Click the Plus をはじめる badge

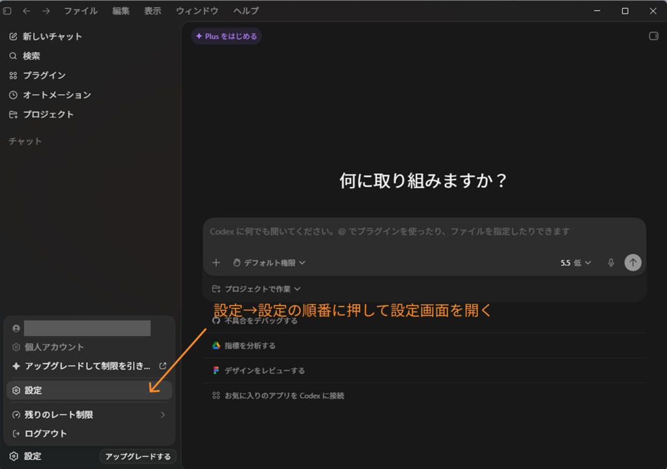click(226, 36)
